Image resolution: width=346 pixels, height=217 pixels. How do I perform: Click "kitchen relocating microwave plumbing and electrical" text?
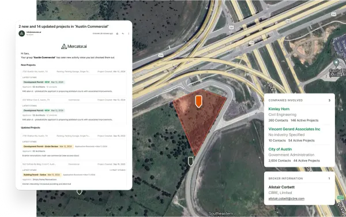pyautogui.click(x=47, y=184)
